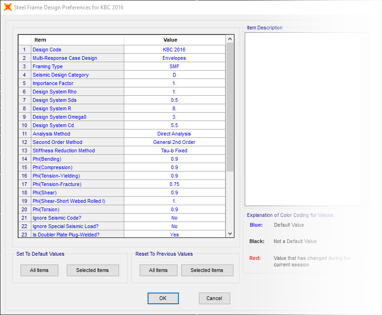Toggle Ignore Seismic Code value No
The image size is (382, 315).
pyautogui.click(x=174, y=218)
